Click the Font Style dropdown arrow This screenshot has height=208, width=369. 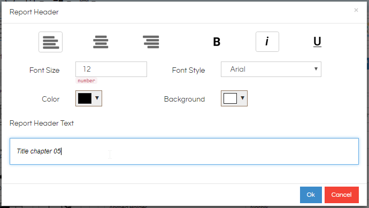click(x=316, y=69)
